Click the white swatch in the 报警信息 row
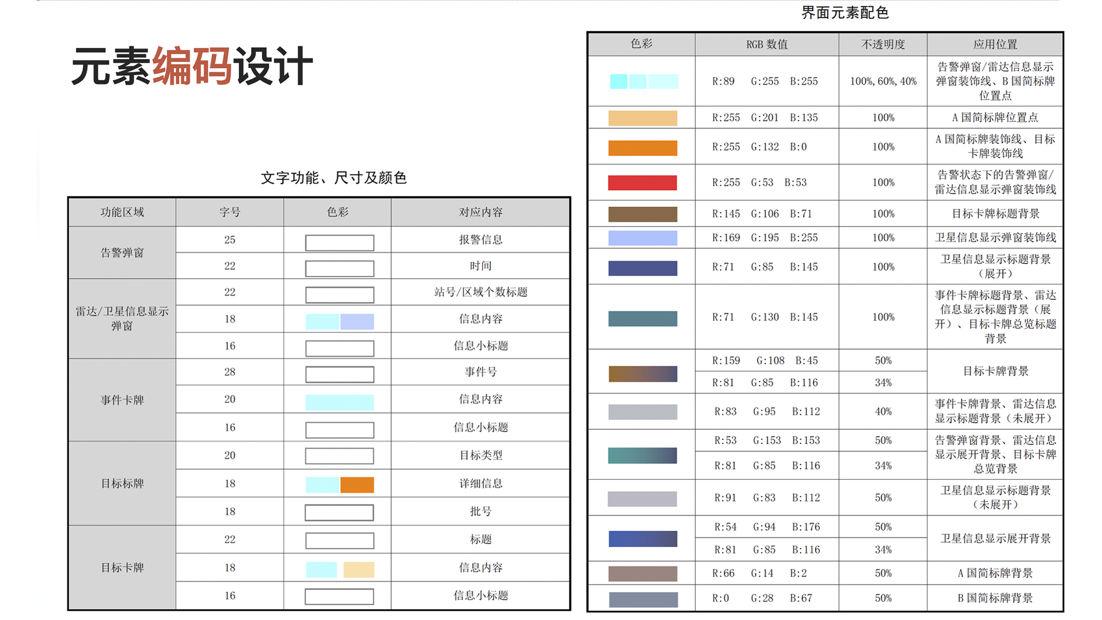 tap(339, 243)
